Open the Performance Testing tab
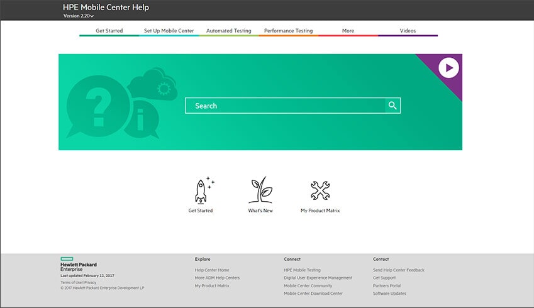Screen dimensions: 534x308 (x=288, y=31)
